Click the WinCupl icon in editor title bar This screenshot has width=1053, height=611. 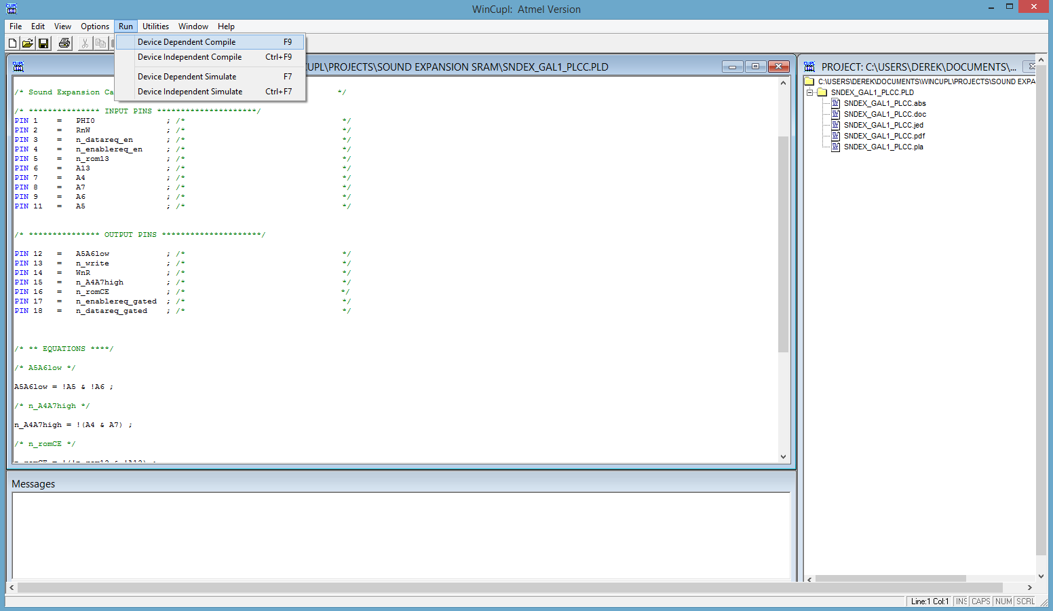coord(18,67)
